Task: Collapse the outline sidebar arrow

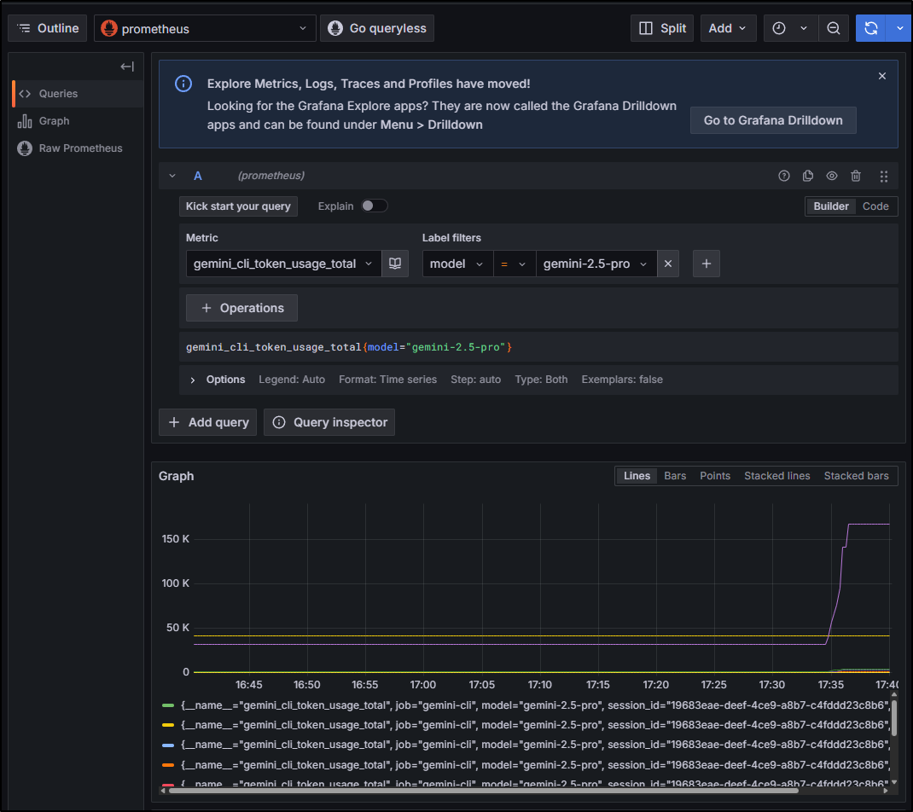Action: [x=127, y=67]
